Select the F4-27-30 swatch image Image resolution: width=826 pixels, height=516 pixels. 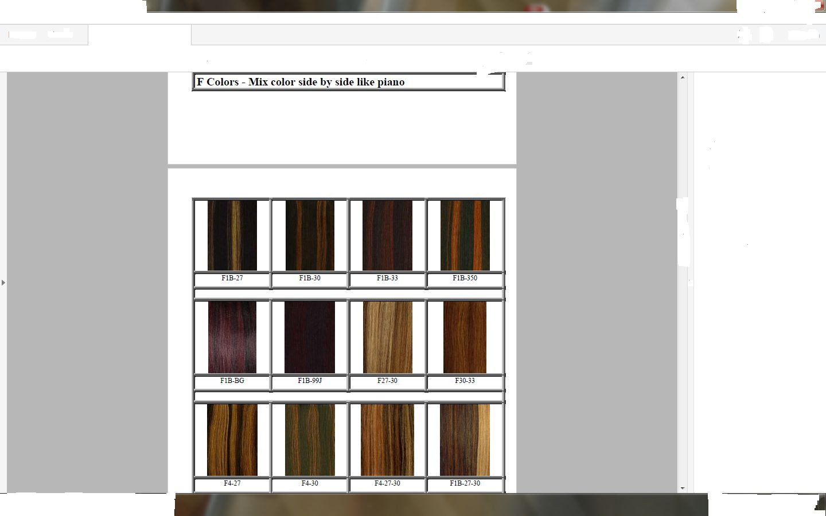click(x=387, y=440)
